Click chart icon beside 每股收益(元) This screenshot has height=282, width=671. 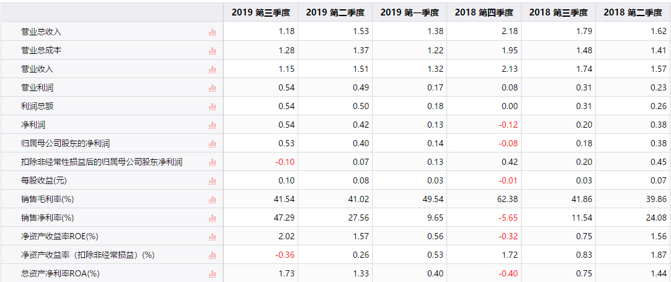coord(212,180)
